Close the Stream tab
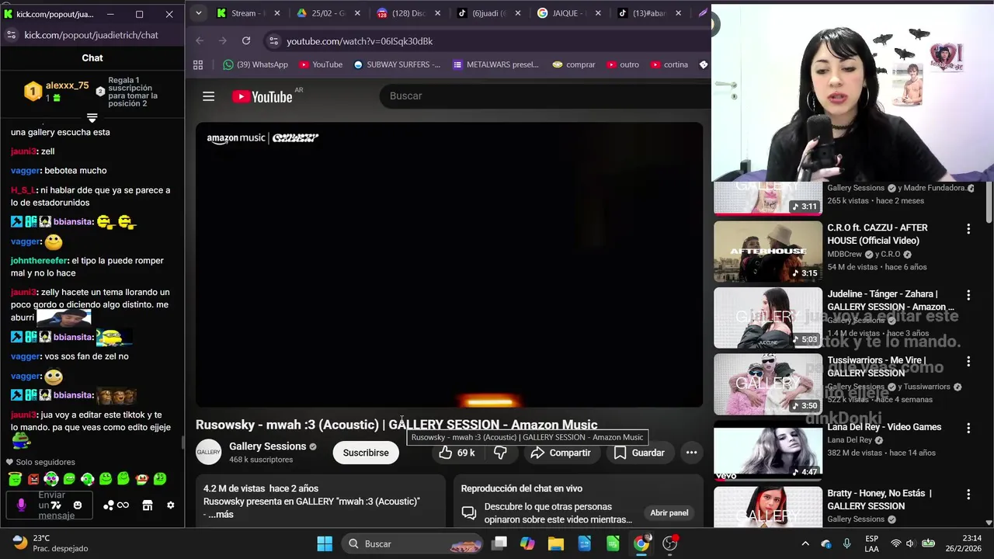Viewport: 994px width, 559px height. point(277,13)
